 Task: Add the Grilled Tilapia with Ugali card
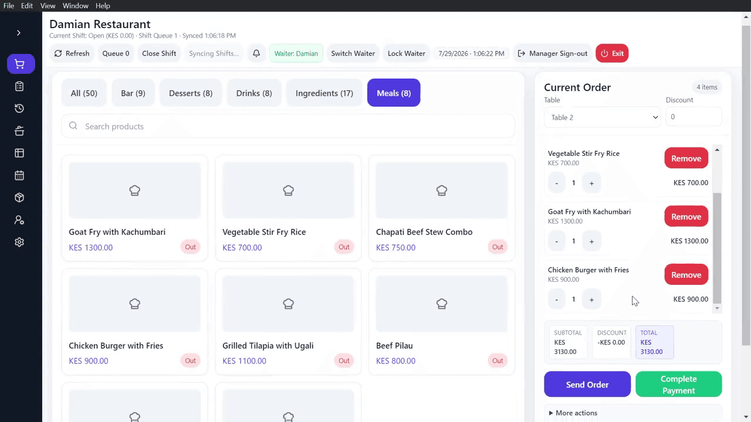tap(288, 321)
